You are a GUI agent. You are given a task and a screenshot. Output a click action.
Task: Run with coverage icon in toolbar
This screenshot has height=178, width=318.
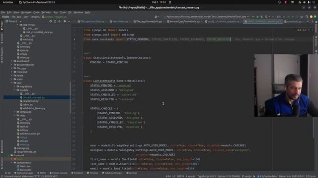[x=262, y=17]
